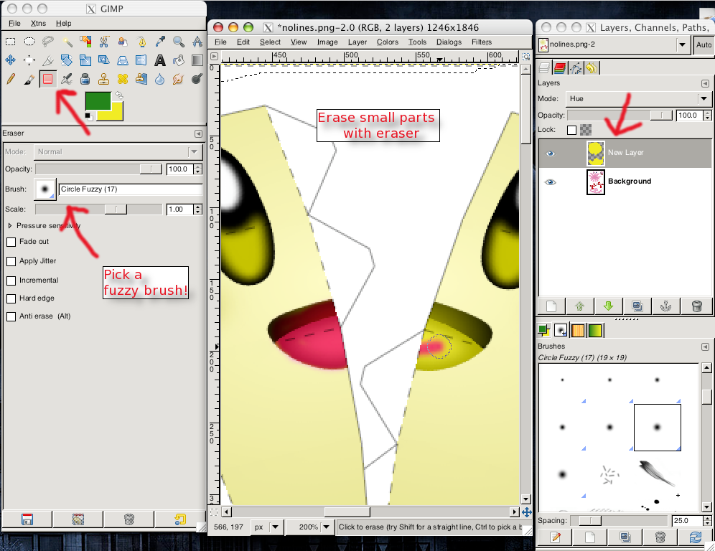Raise the selected layer with the up arrow

coord(580,306)
